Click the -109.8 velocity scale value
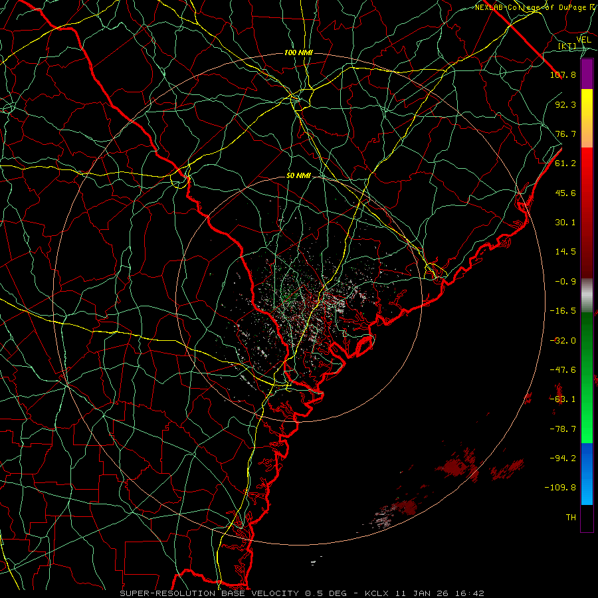598x598 pixels. click(560, 488)
